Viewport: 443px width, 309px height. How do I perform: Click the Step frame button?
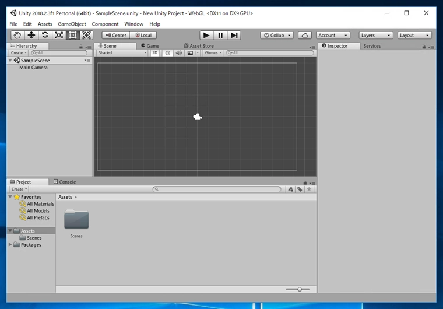[x=234, y=35]
